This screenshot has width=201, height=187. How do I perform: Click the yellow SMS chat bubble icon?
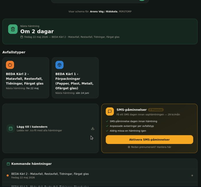110,112
